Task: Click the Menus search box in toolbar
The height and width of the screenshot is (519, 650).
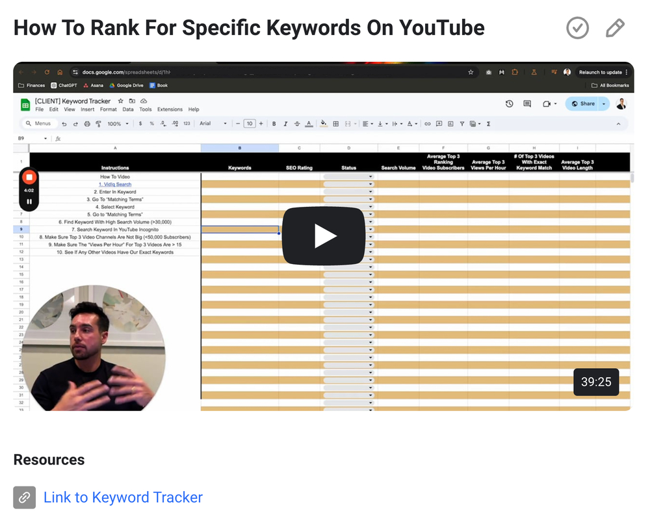Action: (x=38, y=124)
